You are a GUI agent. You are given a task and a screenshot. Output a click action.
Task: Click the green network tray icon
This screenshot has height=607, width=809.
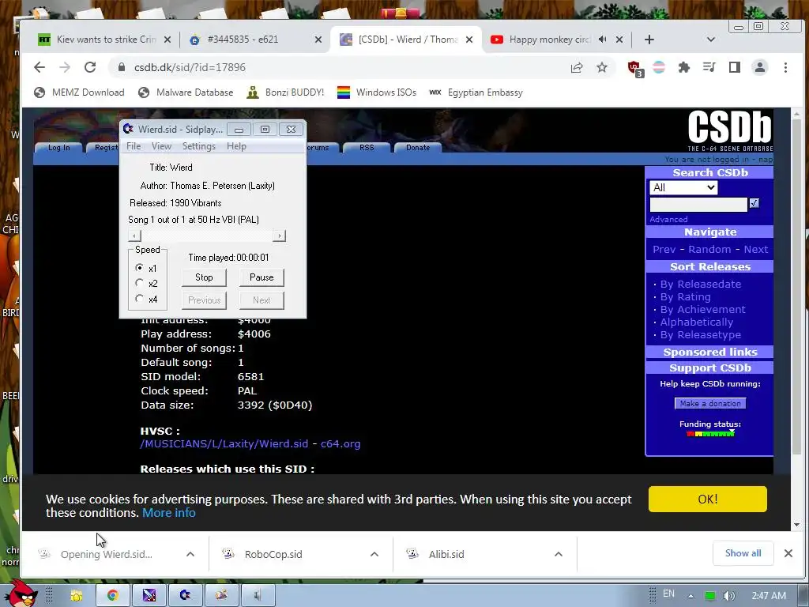coord(710,596)
